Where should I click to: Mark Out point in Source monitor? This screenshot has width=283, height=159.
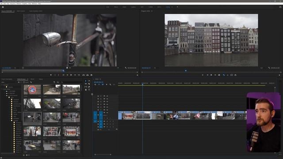(x=58, y=75)
